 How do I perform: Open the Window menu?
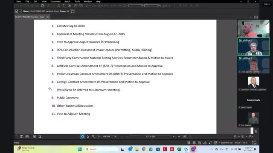point(88,1)
